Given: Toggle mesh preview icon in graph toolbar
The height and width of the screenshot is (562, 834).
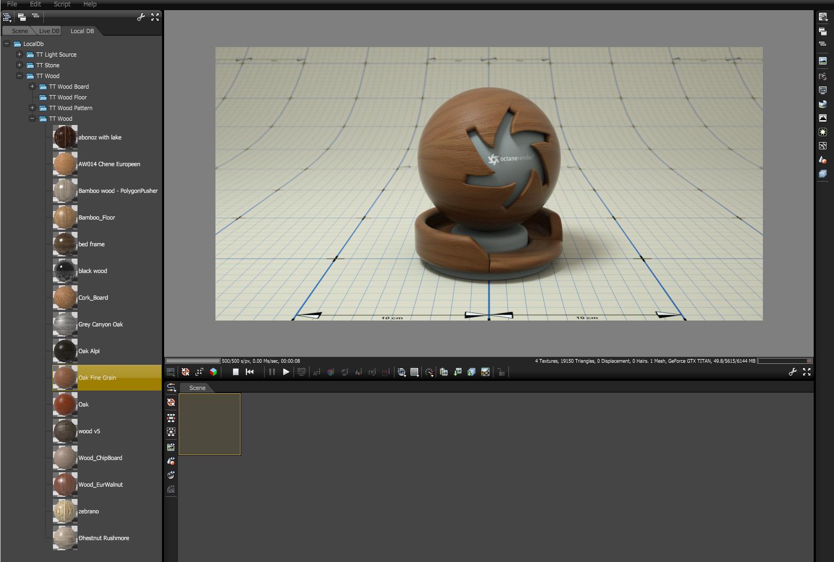Looking at the screenshot, I should click(171, 461).
